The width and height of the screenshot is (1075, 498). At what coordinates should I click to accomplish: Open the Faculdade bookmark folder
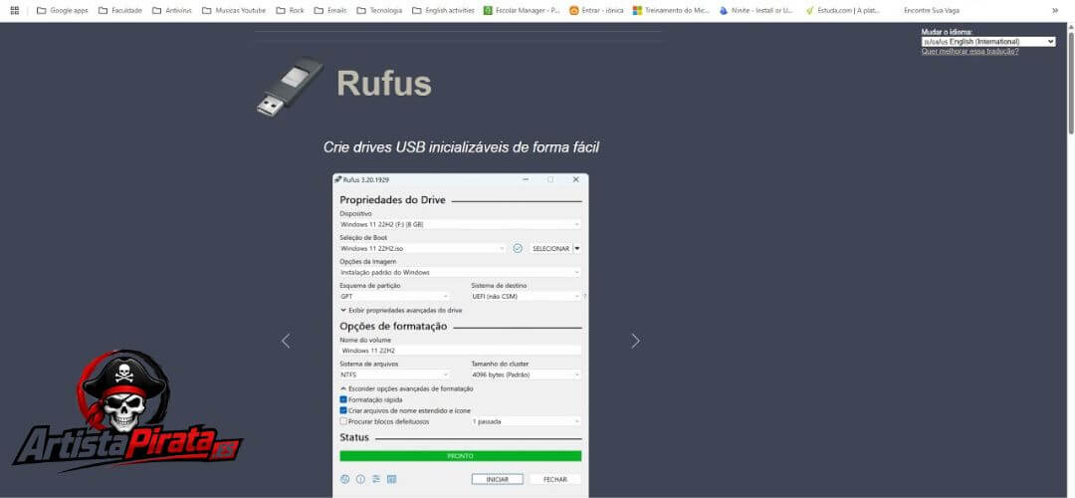(120, 10)
